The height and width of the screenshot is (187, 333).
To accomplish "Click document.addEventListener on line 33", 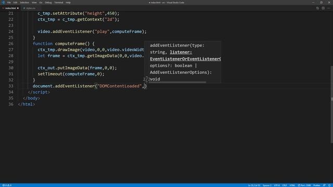I will click(x=63, y=86).
